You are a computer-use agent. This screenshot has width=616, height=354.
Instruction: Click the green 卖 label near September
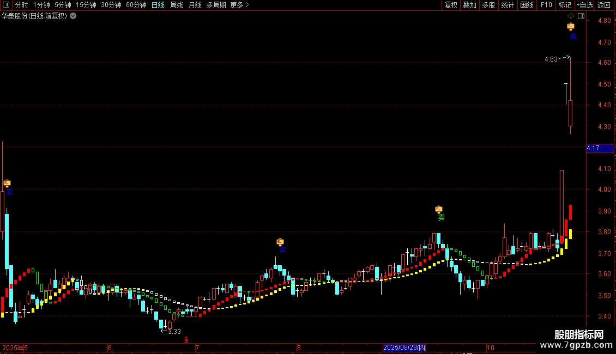[x=441, y=217]
